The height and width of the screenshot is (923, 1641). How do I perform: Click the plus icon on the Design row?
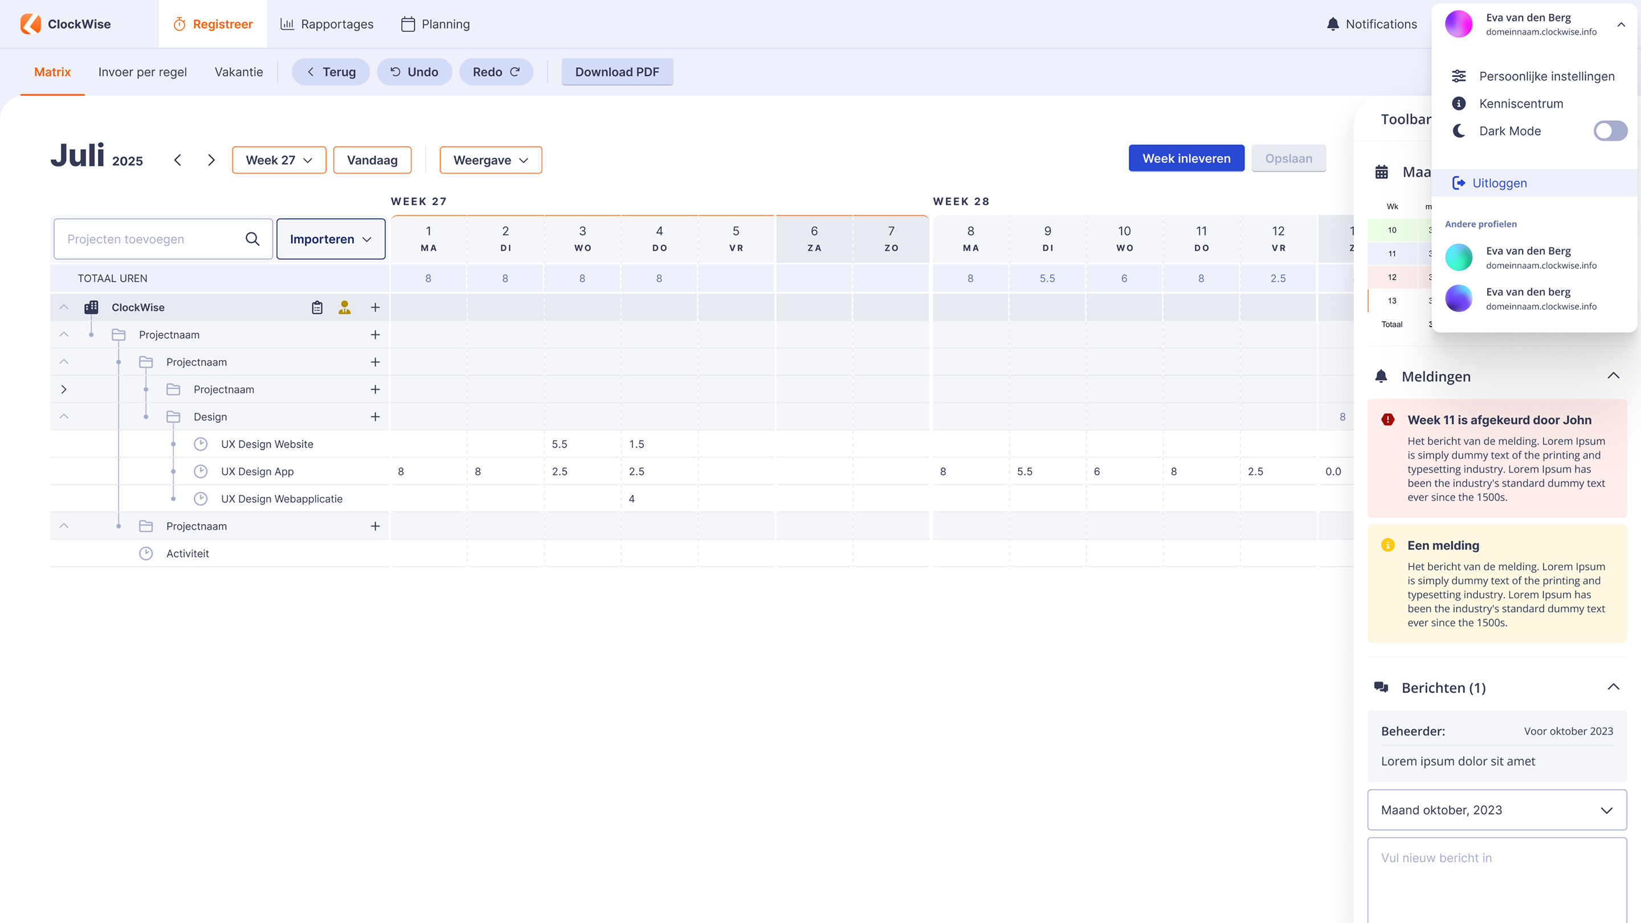(375, 416)
